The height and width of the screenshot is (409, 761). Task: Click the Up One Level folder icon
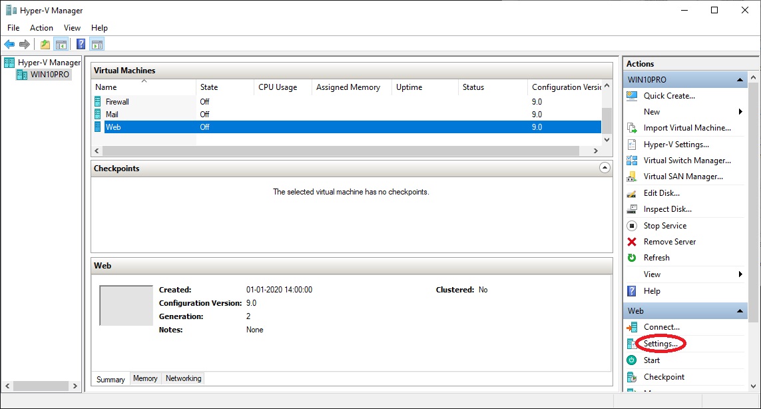point(45,45)
